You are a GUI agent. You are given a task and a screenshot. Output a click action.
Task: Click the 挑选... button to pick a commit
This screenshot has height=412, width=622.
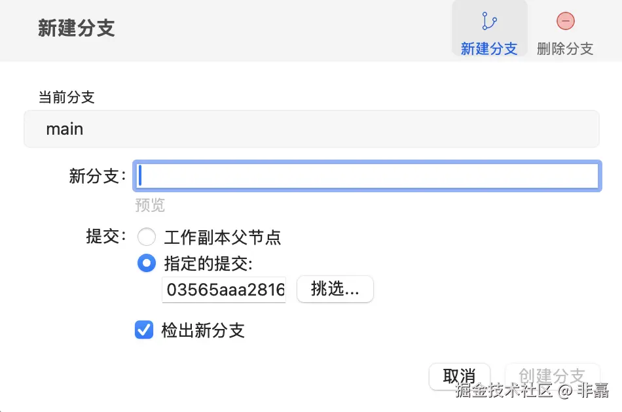(x=335, y=289)
